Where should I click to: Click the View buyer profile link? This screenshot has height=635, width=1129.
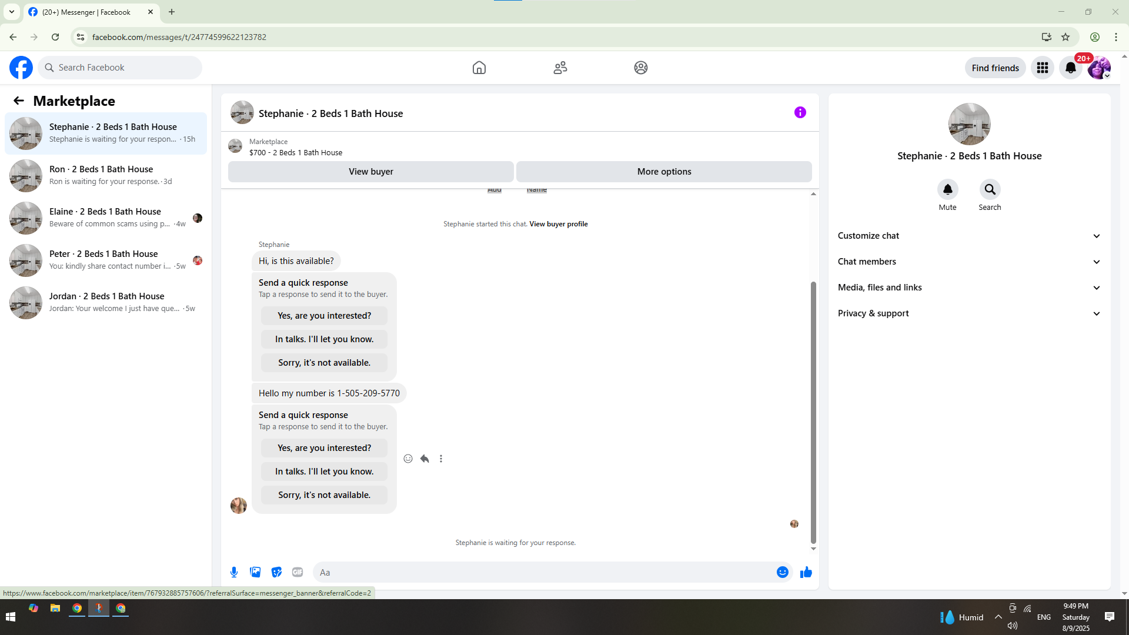click(x=558, y=224)
